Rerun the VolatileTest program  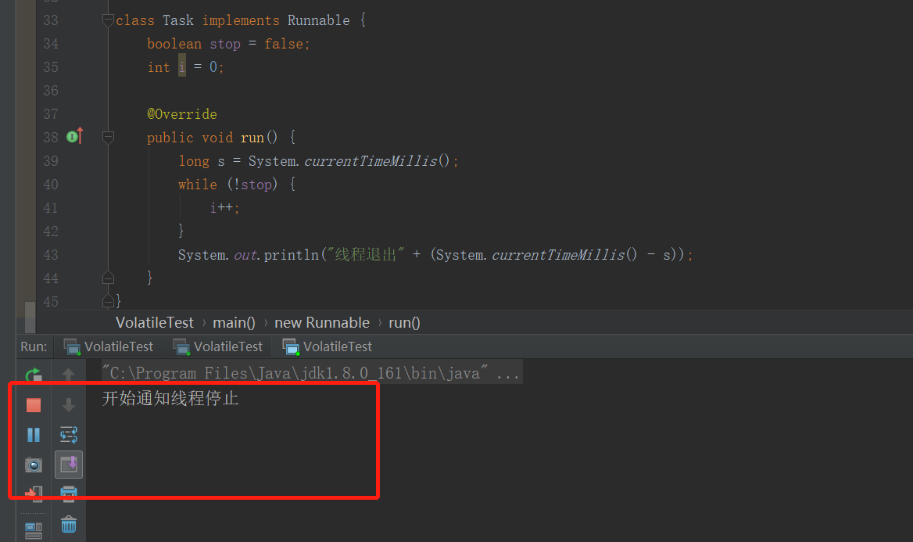click(x=34, y=375)
